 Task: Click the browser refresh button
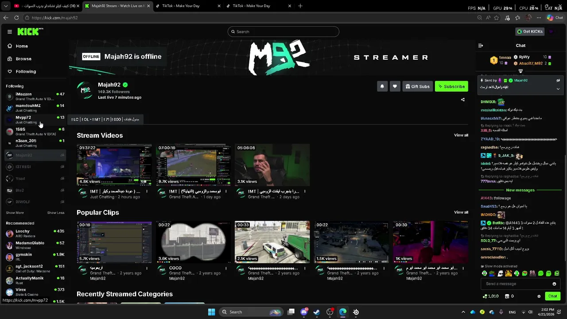pyautogui.click(x=16, y=18)
